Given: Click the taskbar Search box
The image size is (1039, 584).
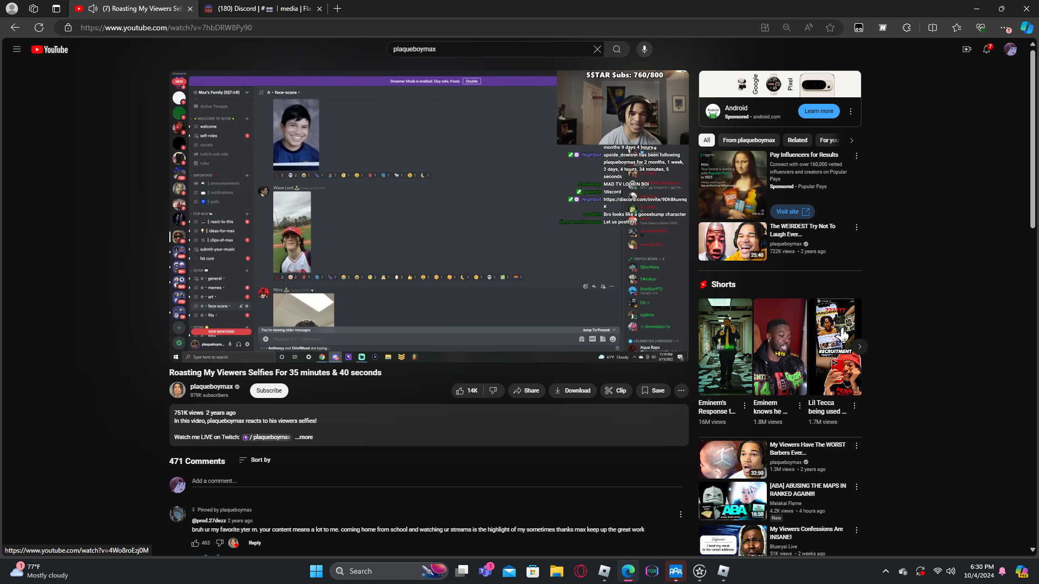Looking at the screenshot, I should coord(389,571).
